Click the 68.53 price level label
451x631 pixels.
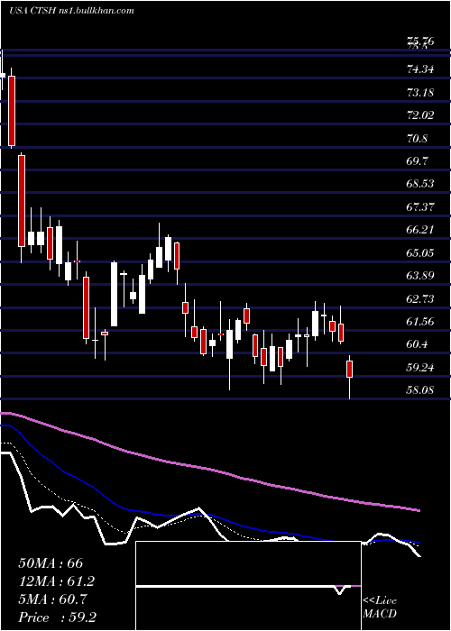point(421,184)
